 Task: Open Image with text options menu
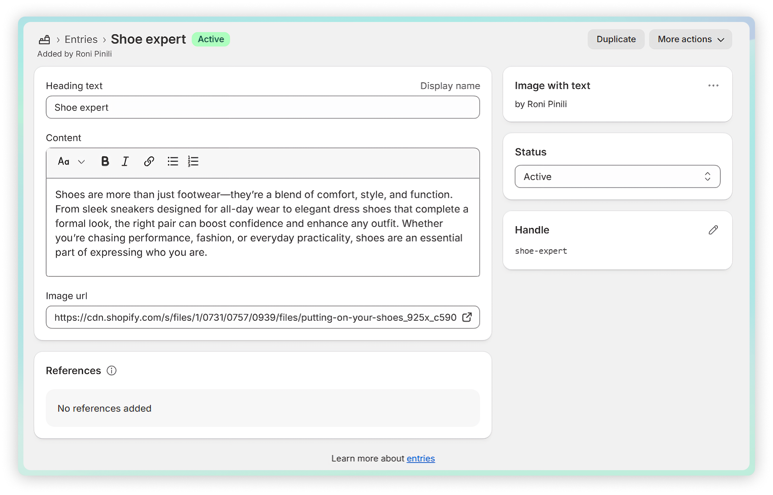[713, 86]
